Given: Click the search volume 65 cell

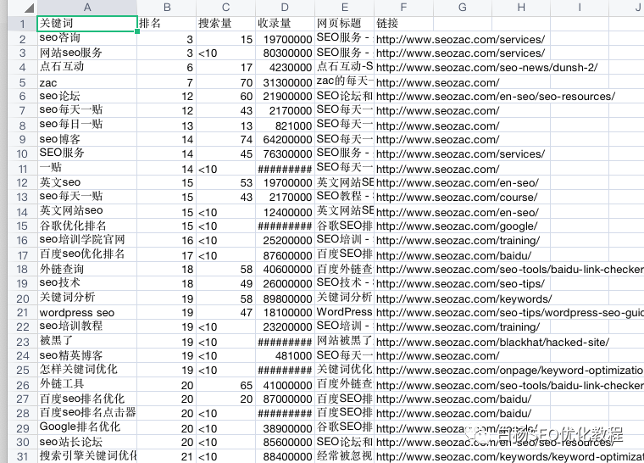Looking at the screenshot, I should [x=226, y=385].
